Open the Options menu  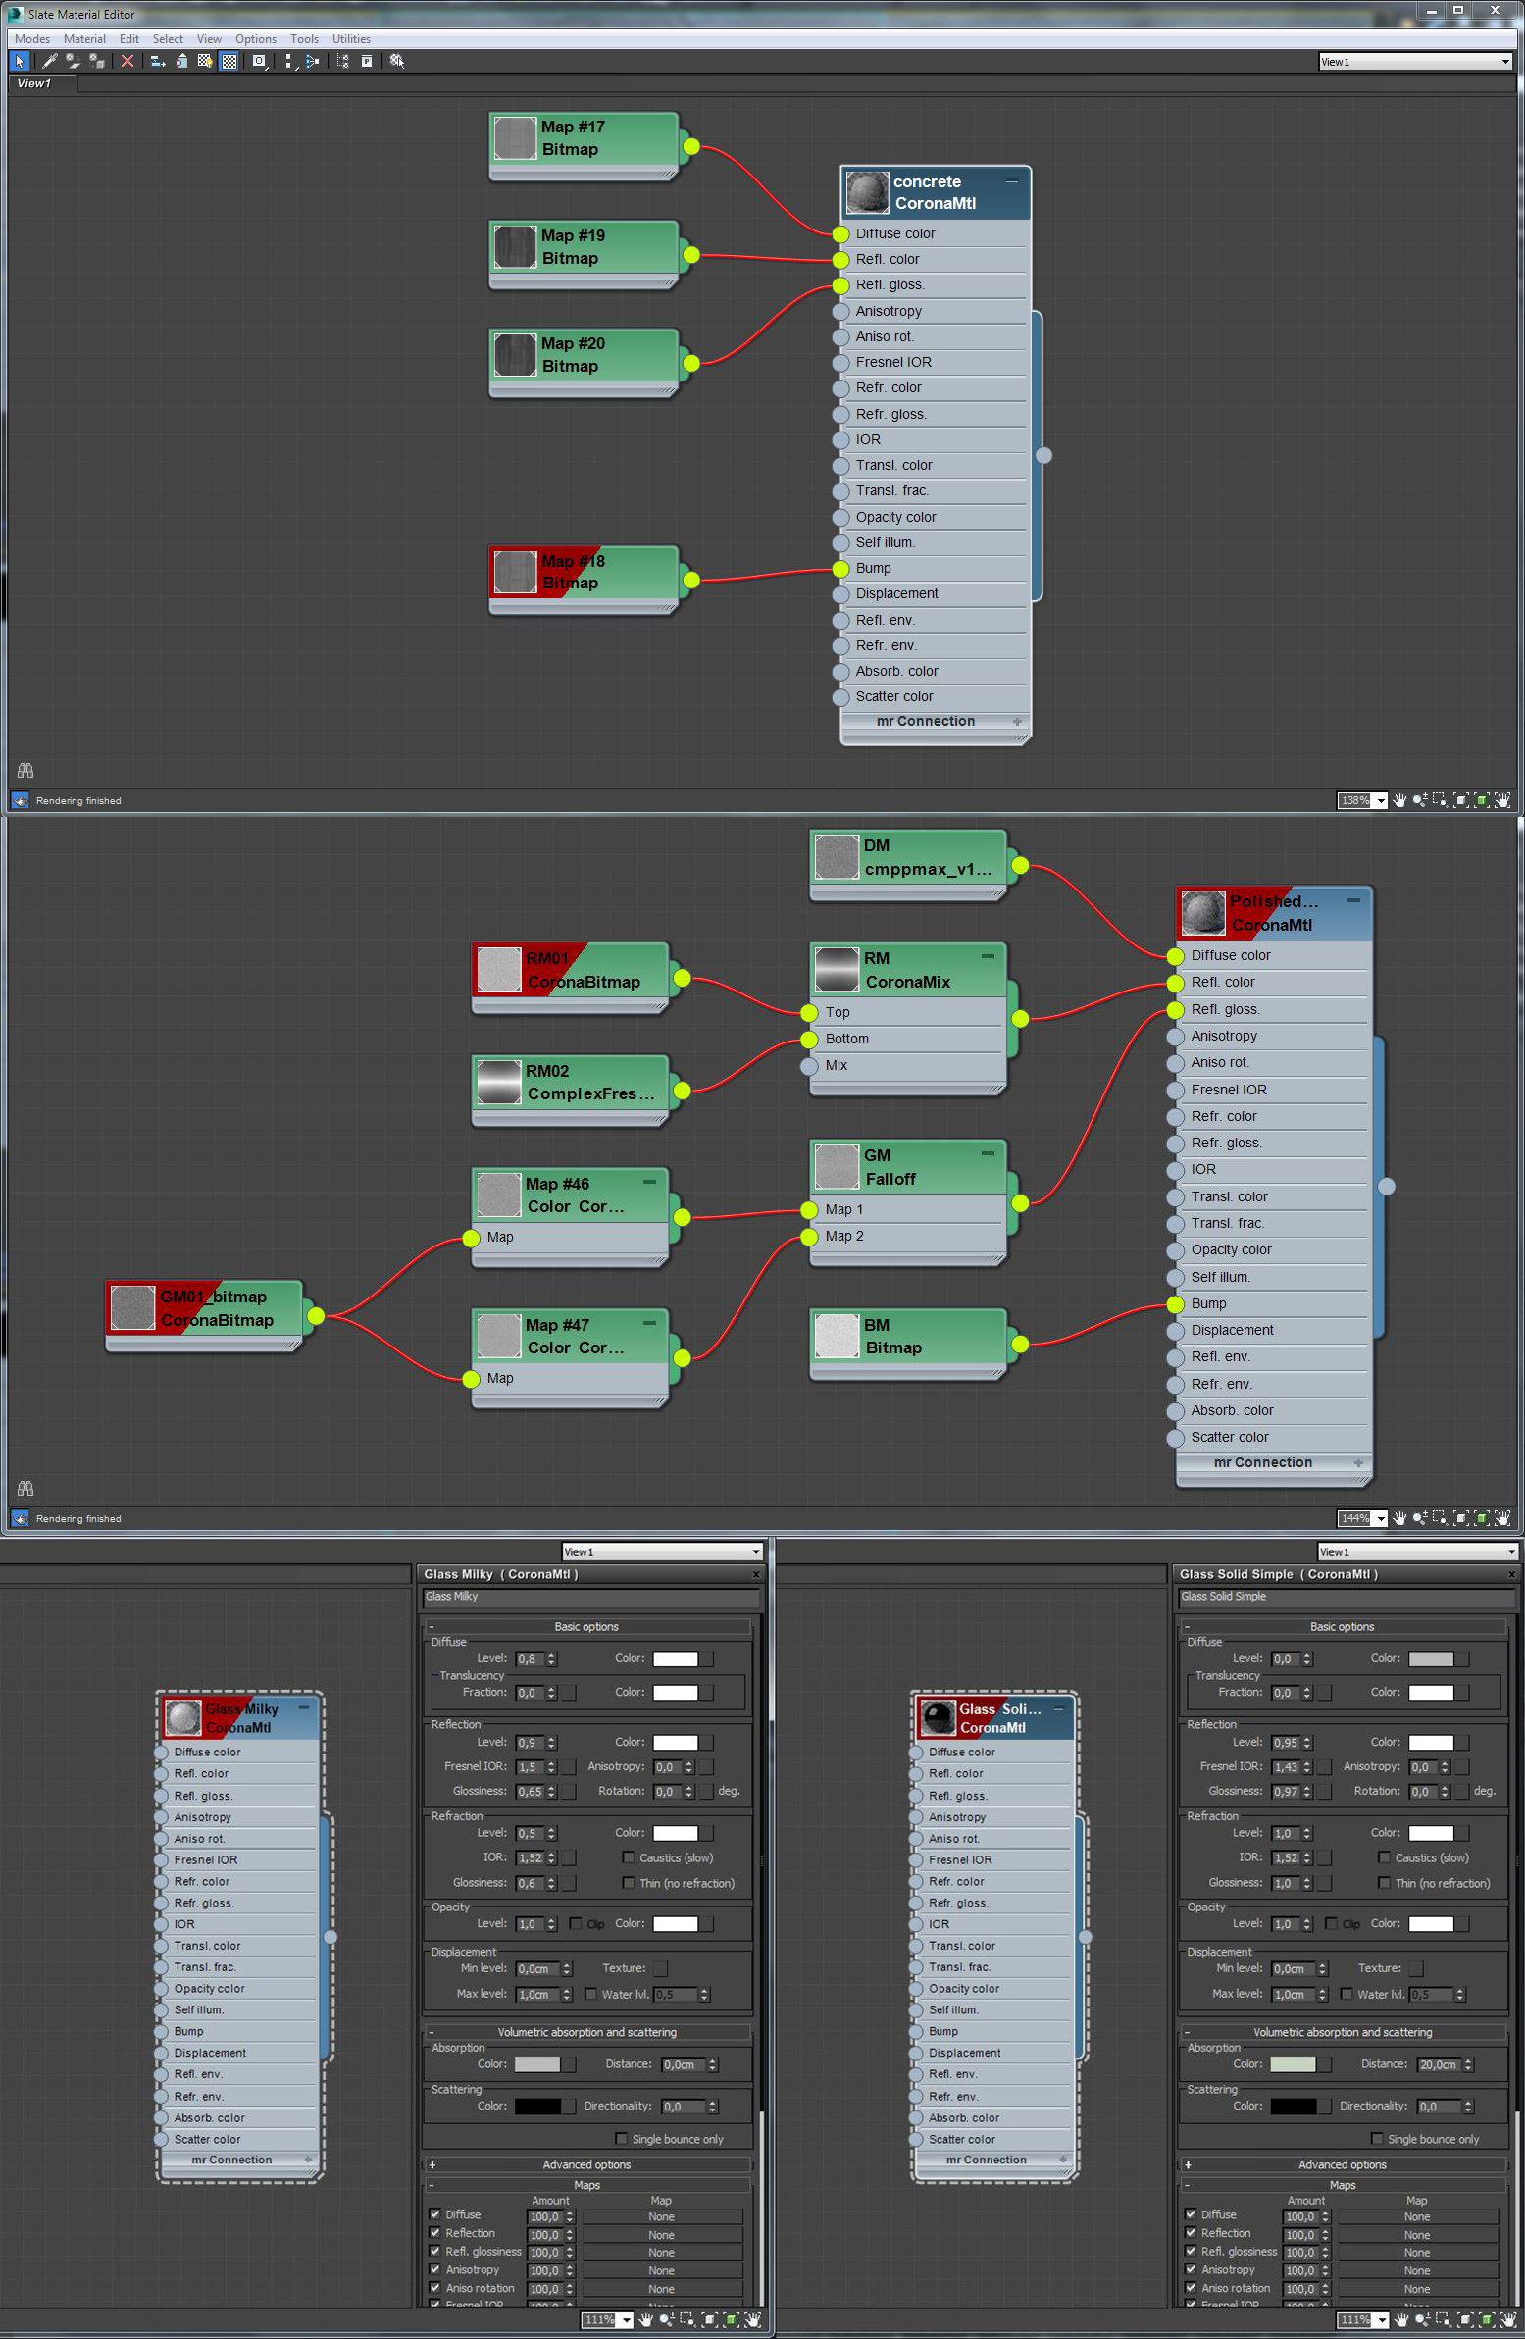(x=256, y=39)
